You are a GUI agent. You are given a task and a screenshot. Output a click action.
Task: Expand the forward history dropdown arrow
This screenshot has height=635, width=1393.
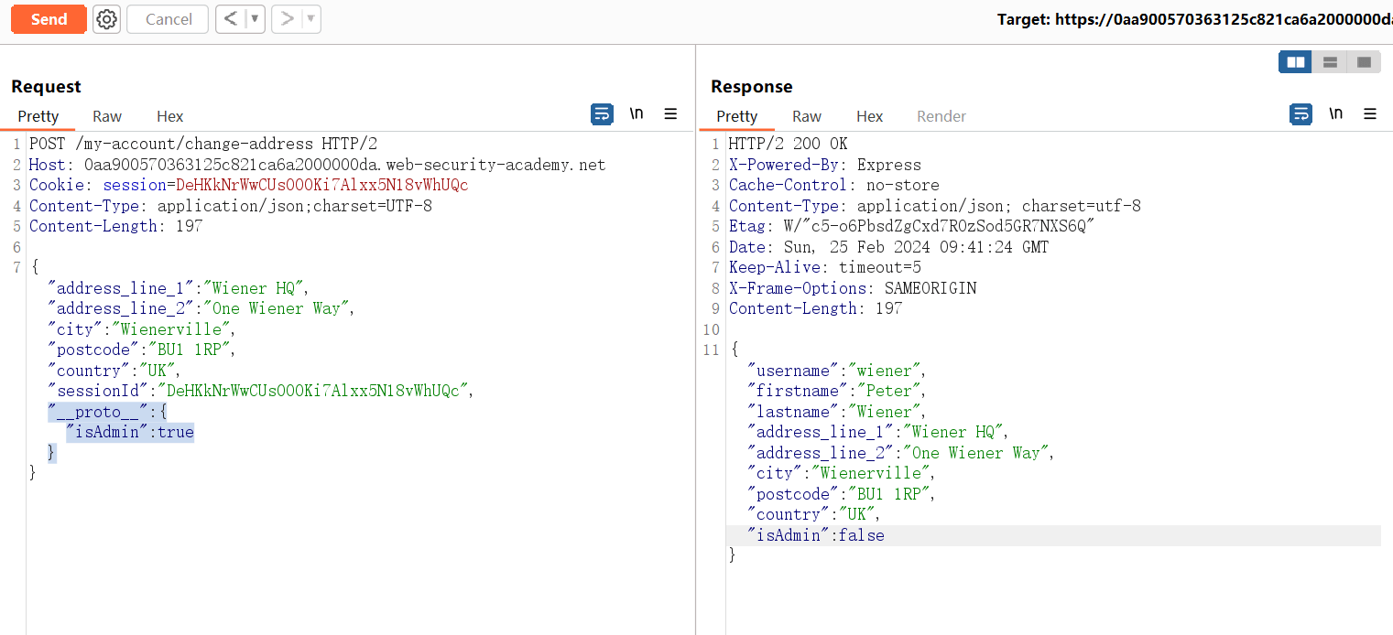310,19
